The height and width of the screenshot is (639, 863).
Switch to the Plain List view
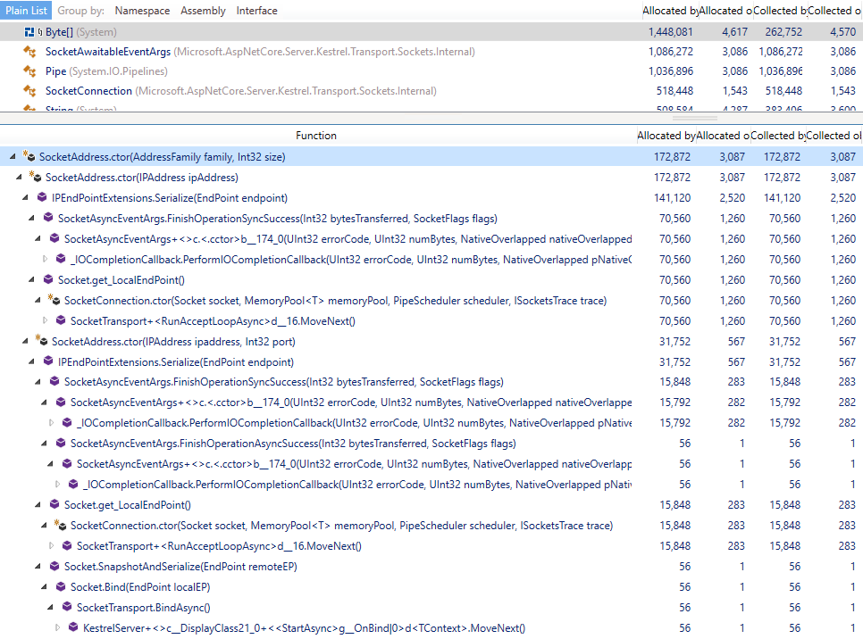click(x=25, y=11)
